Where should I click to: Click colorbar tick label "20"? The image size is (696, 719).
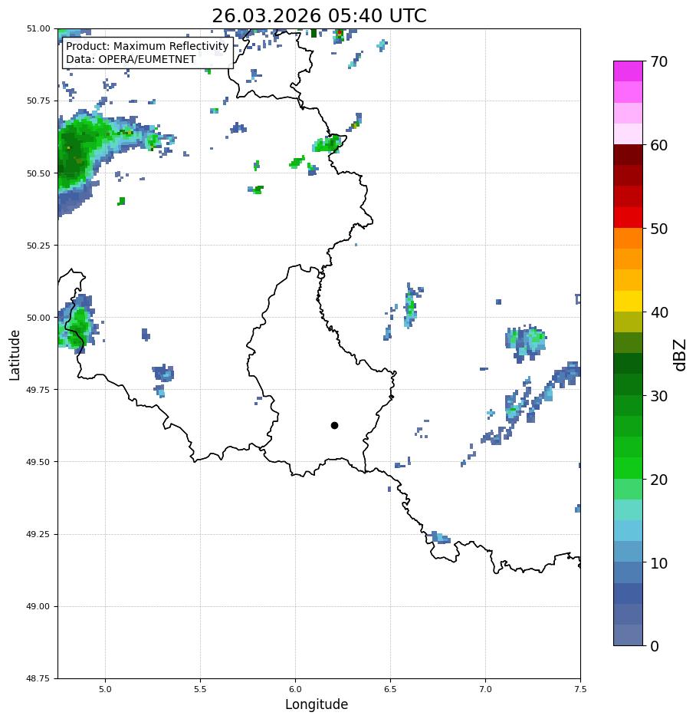coord(659,479)
